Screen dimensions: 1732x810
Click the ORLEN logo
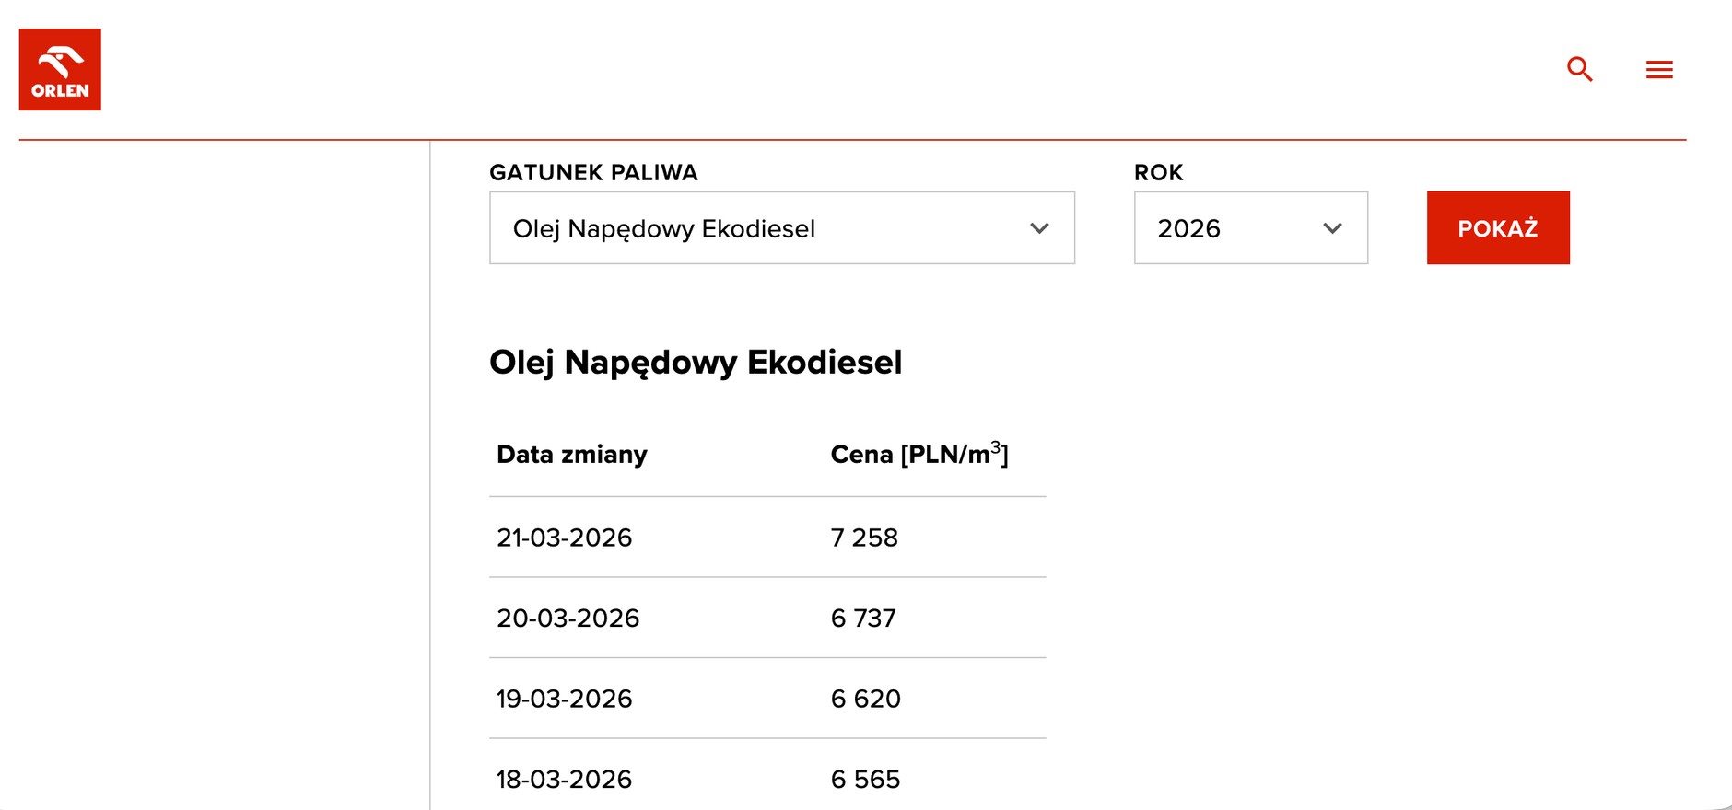click(59, 68)
